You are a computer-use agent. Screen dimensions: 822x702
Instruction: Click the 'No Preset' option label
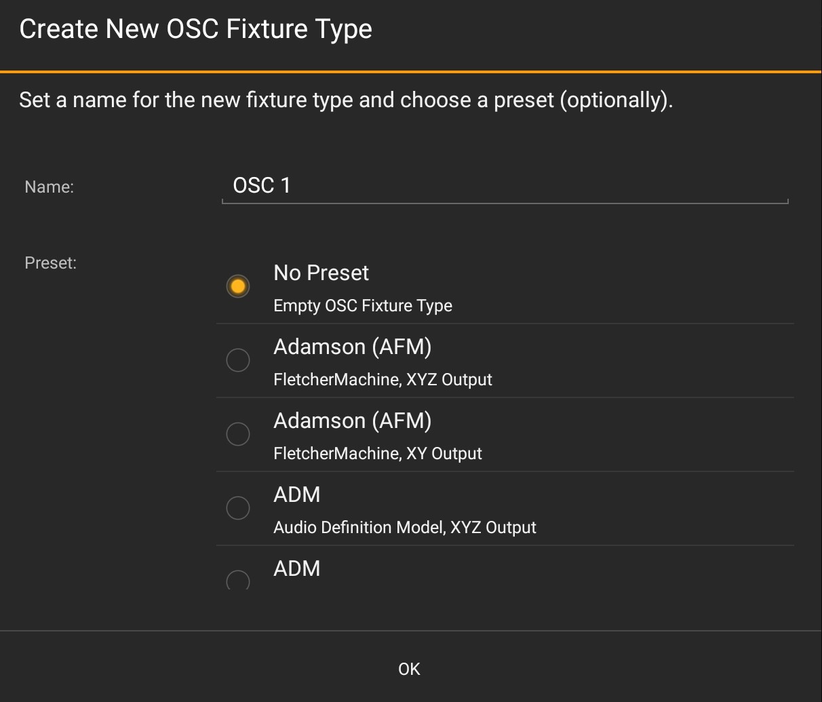[321, 273]
